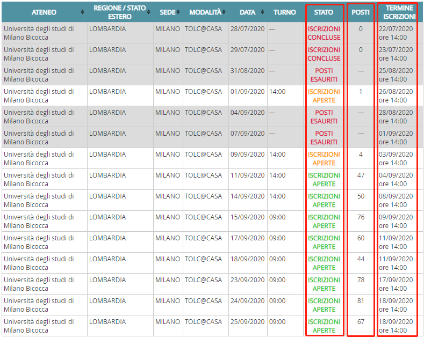Click ISCRIZIONI CONCLUSE status for 29/07/2020

tap(324, 54)
